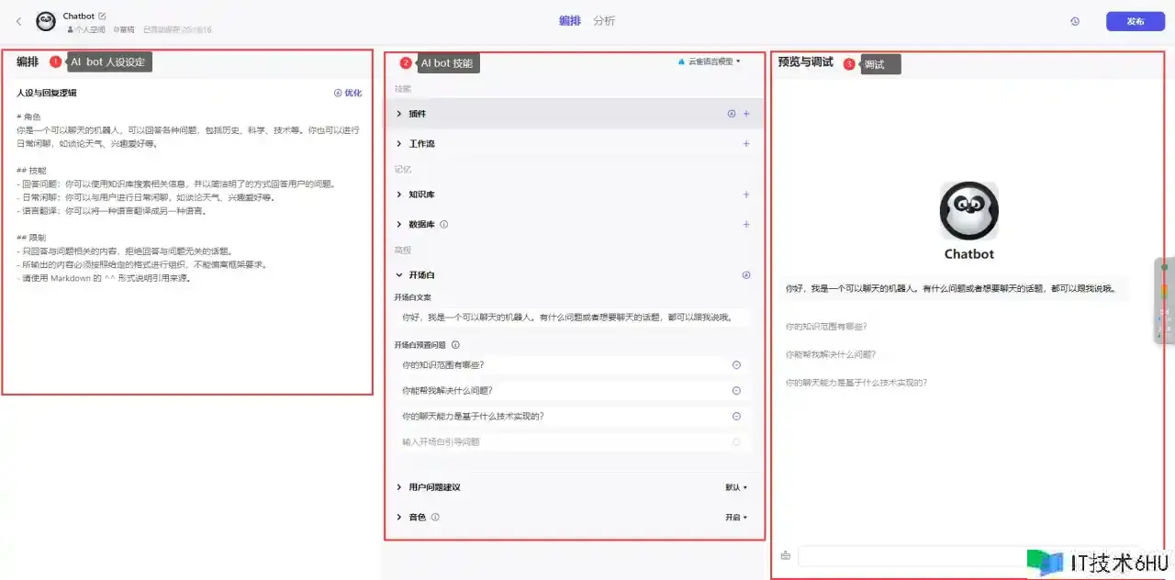1175x580 pixels.
Task: Add a database using the 数据库 plus icon
Action: click(x=746, y=224)
